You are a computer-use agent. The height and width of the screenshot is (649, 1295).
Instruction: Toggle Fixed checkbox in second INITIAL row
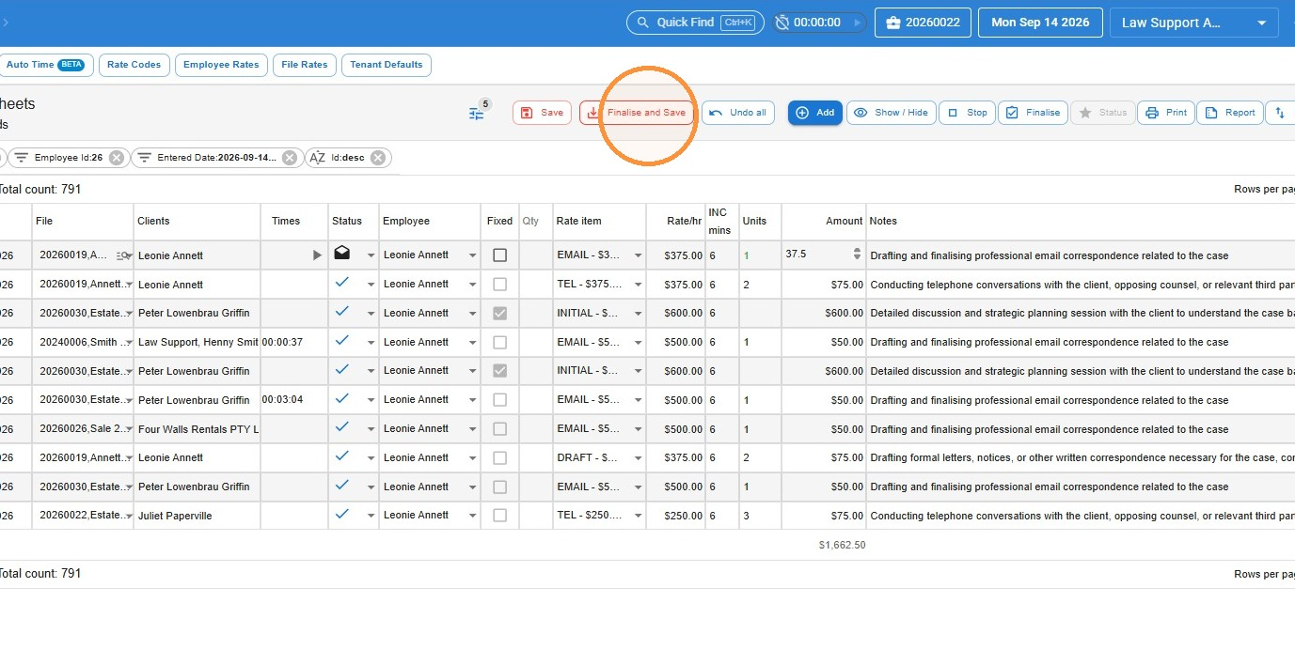point(499,371)
